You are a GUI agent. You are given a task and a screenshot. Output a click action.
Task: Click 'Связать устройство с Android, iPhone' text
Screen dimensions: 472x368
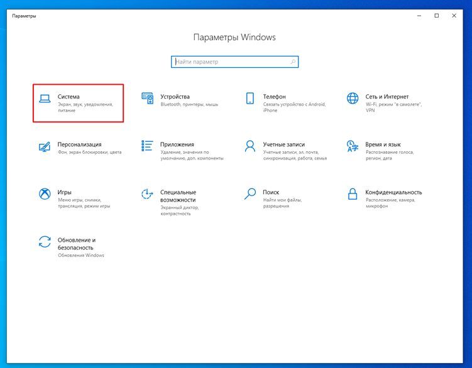point(294,107)
